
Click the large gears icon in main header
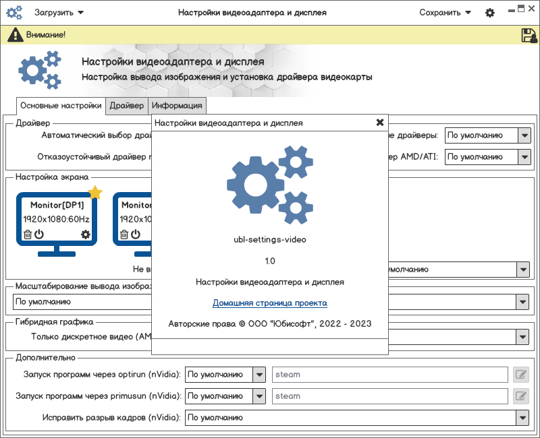pos(40,70)
